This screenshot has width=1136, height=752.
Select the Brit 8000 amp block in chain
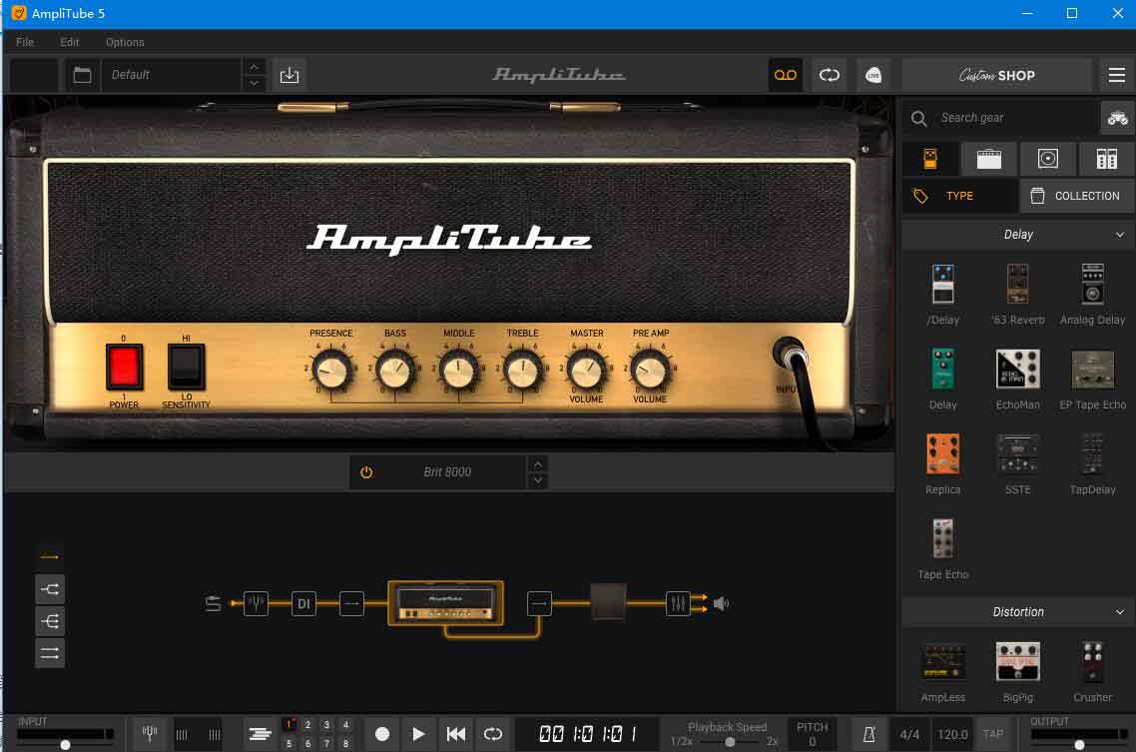[445, 603]
